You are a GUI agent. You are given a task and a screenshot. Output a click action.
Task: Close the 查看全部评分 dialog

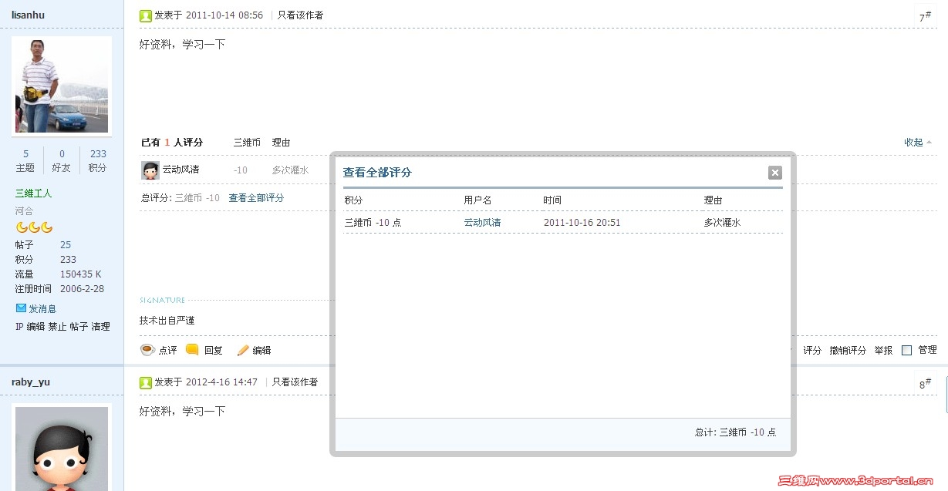tap(774, 173)
